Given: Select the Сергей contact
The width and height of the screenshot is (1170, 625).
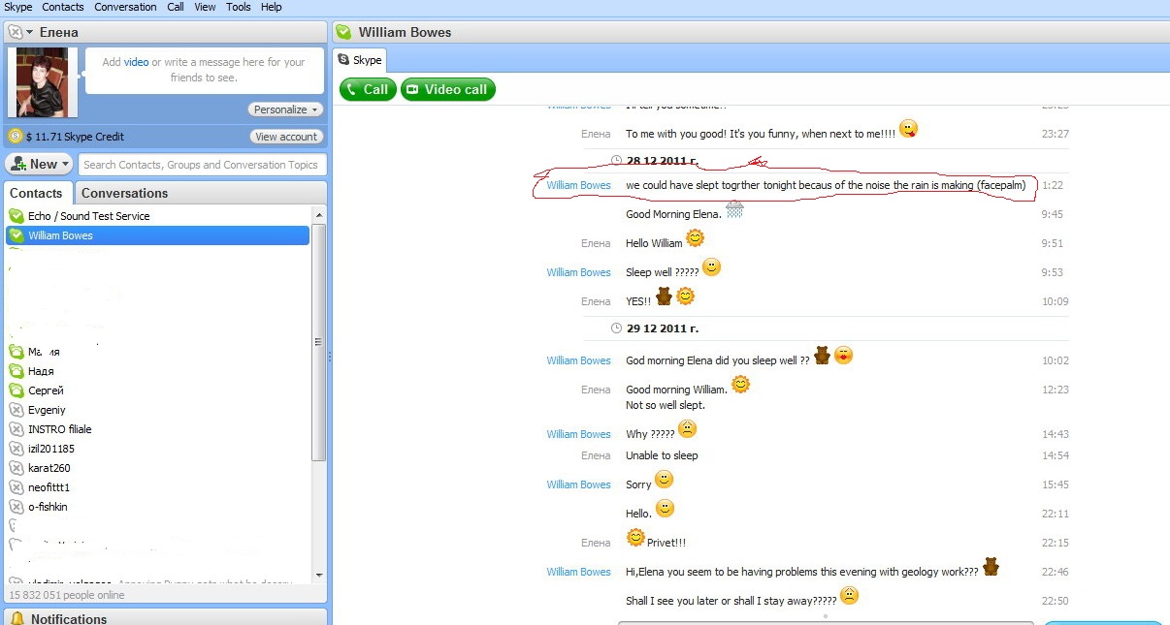Looking at the screenshot, I should coord(158,391).
